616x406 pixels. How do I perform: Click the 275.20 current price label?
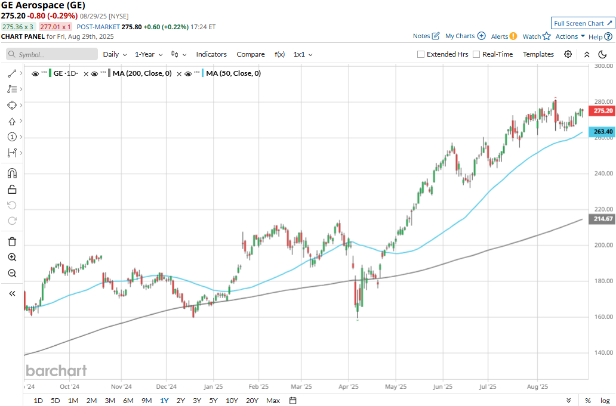pyautogui.click(x=603, y=111)
